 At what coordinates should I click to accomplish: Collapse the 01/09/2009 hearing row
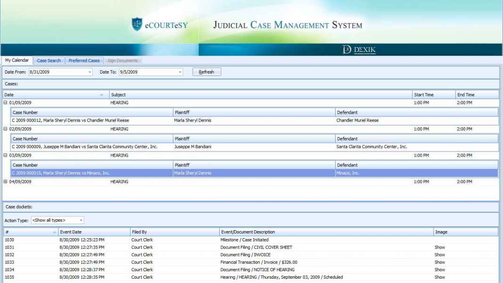coord(5,102)
